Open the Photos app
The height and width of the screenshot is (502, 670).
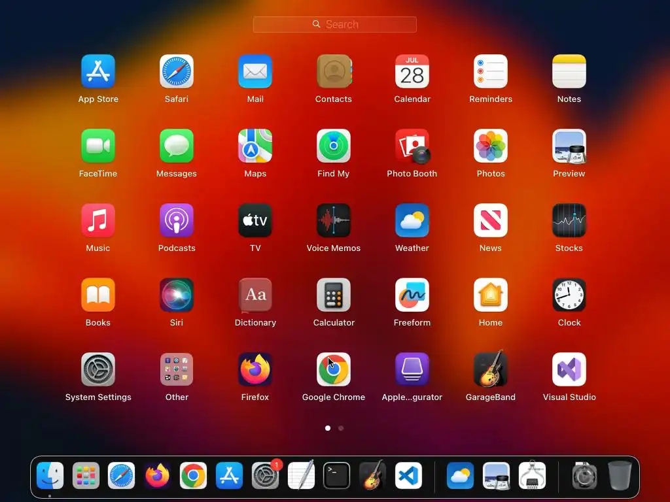tap(491, 146)
